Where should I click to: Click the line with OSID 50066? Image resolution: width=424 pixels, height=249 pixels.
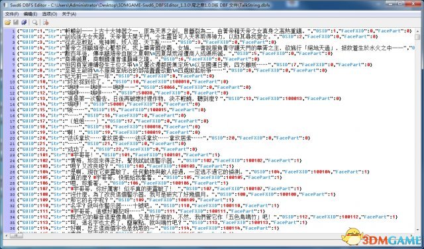(134, 87)
